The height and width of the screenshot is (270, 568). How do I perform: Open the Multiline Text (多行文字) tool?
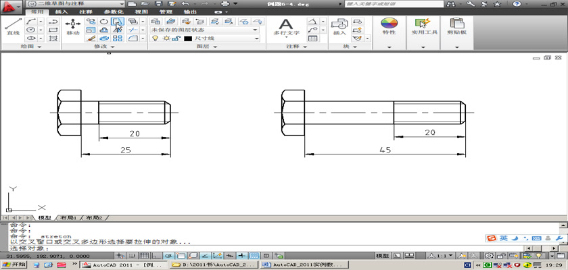point(286,27)
